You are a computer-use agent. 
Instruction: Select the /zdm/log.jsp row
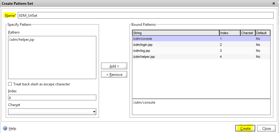[175, 51]
